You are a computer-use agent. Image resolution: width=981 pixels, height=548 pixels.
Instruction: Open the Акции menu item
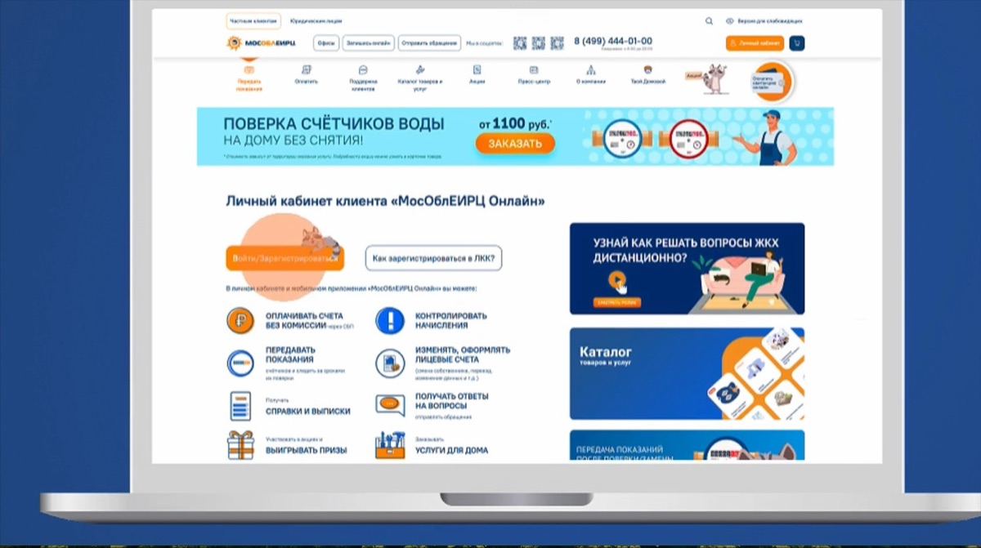[x=477, y=75]
